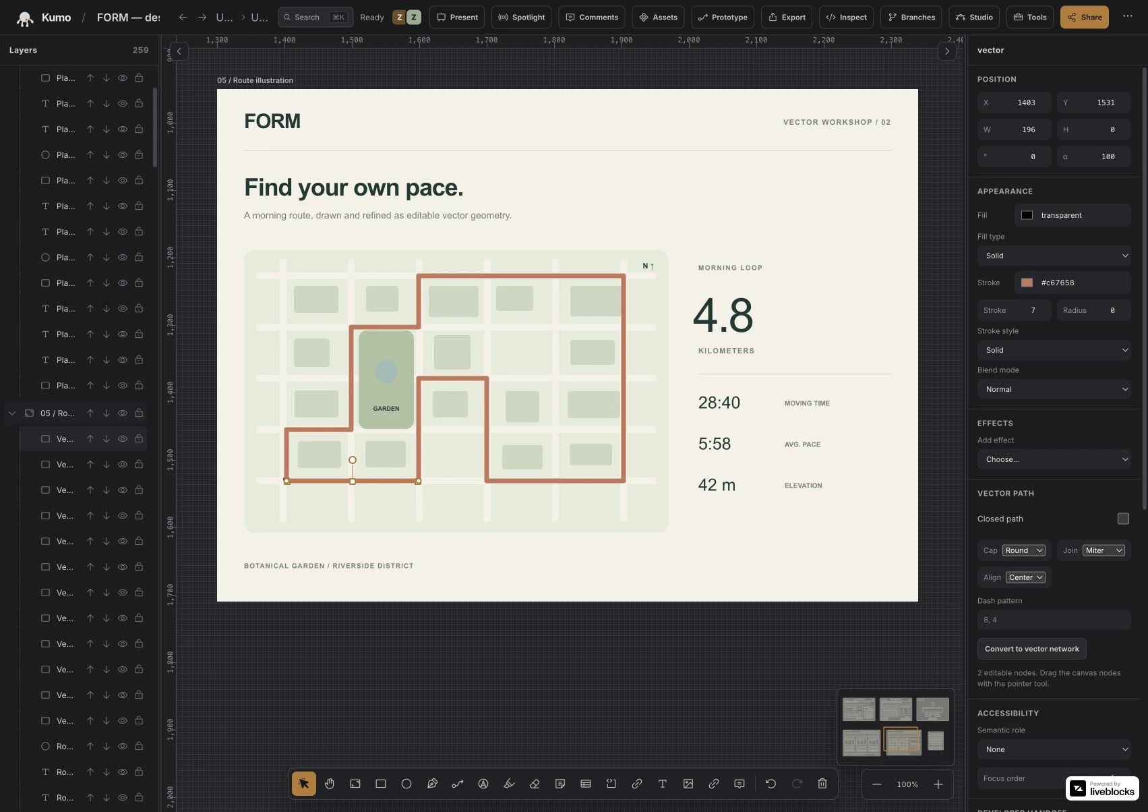Click the Fill color swatch
The image size is (1148, 812).
(1027, 215)
